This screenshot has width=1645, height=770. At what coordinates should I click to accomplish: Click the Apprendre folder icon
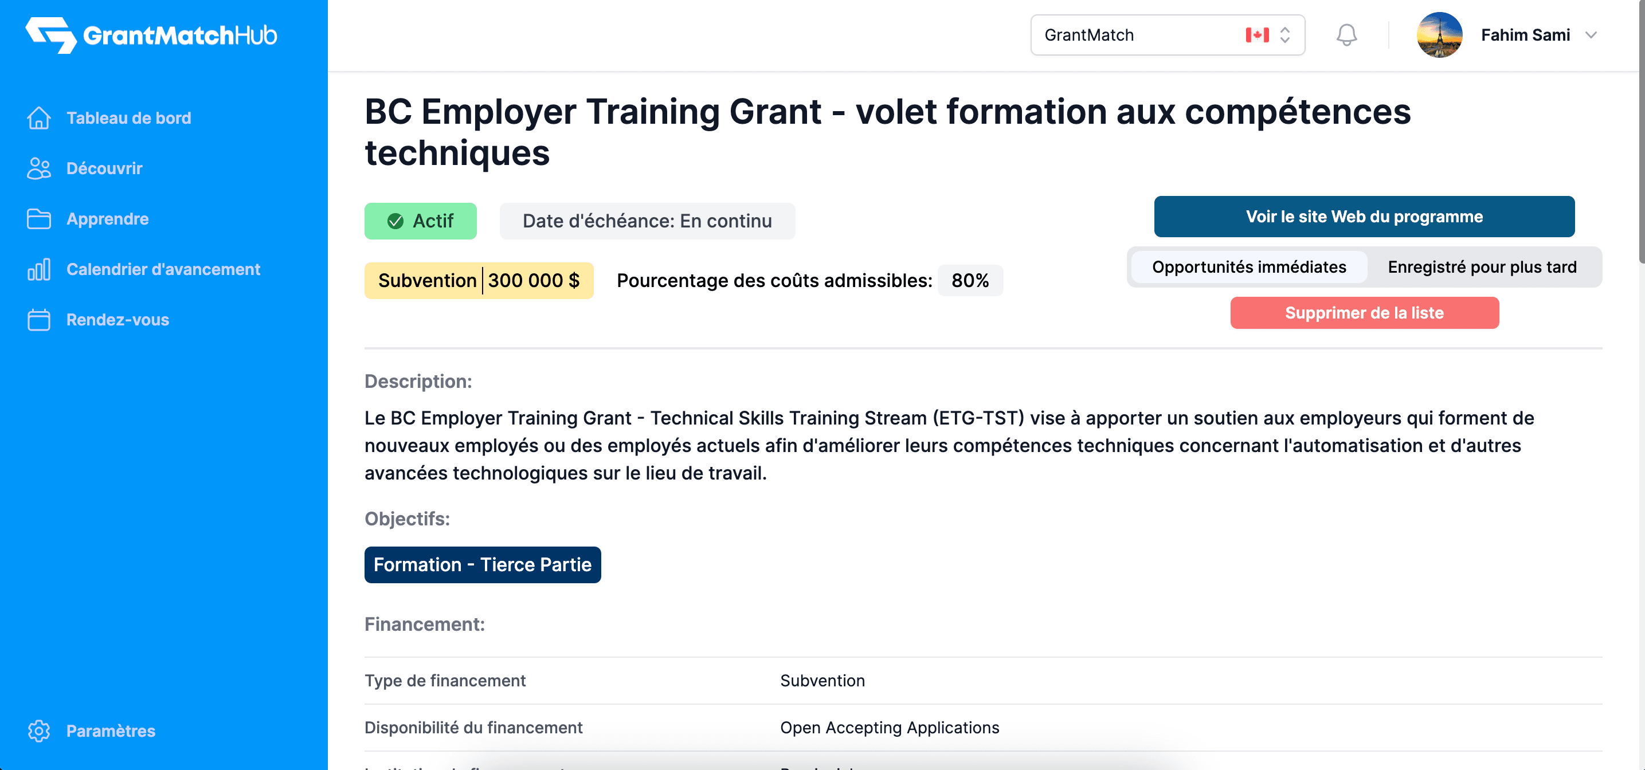[39, 219]
